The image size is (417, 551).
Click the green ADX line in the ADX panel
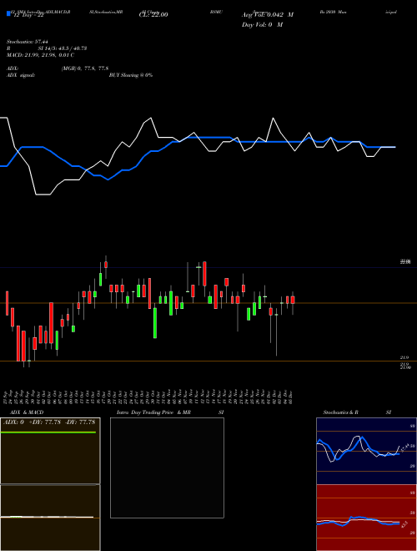click(48, 432)
